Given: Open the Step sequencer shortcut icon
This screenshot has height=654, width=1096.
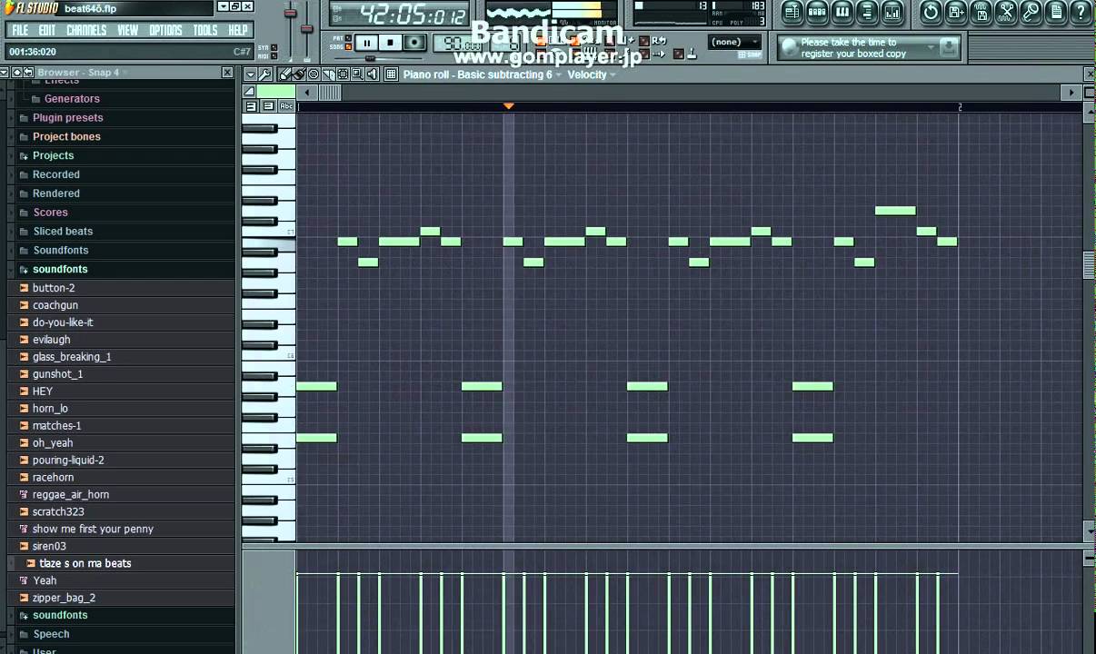Looking at the screenshot, I should pyautogui.click(x=817, y=12).
